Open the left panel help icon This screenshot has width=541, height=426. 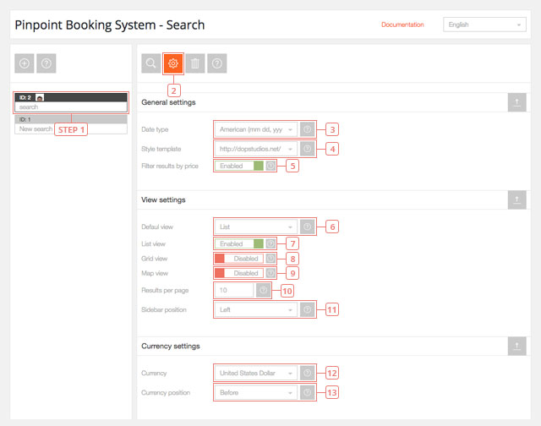click(x=47, y=63)
